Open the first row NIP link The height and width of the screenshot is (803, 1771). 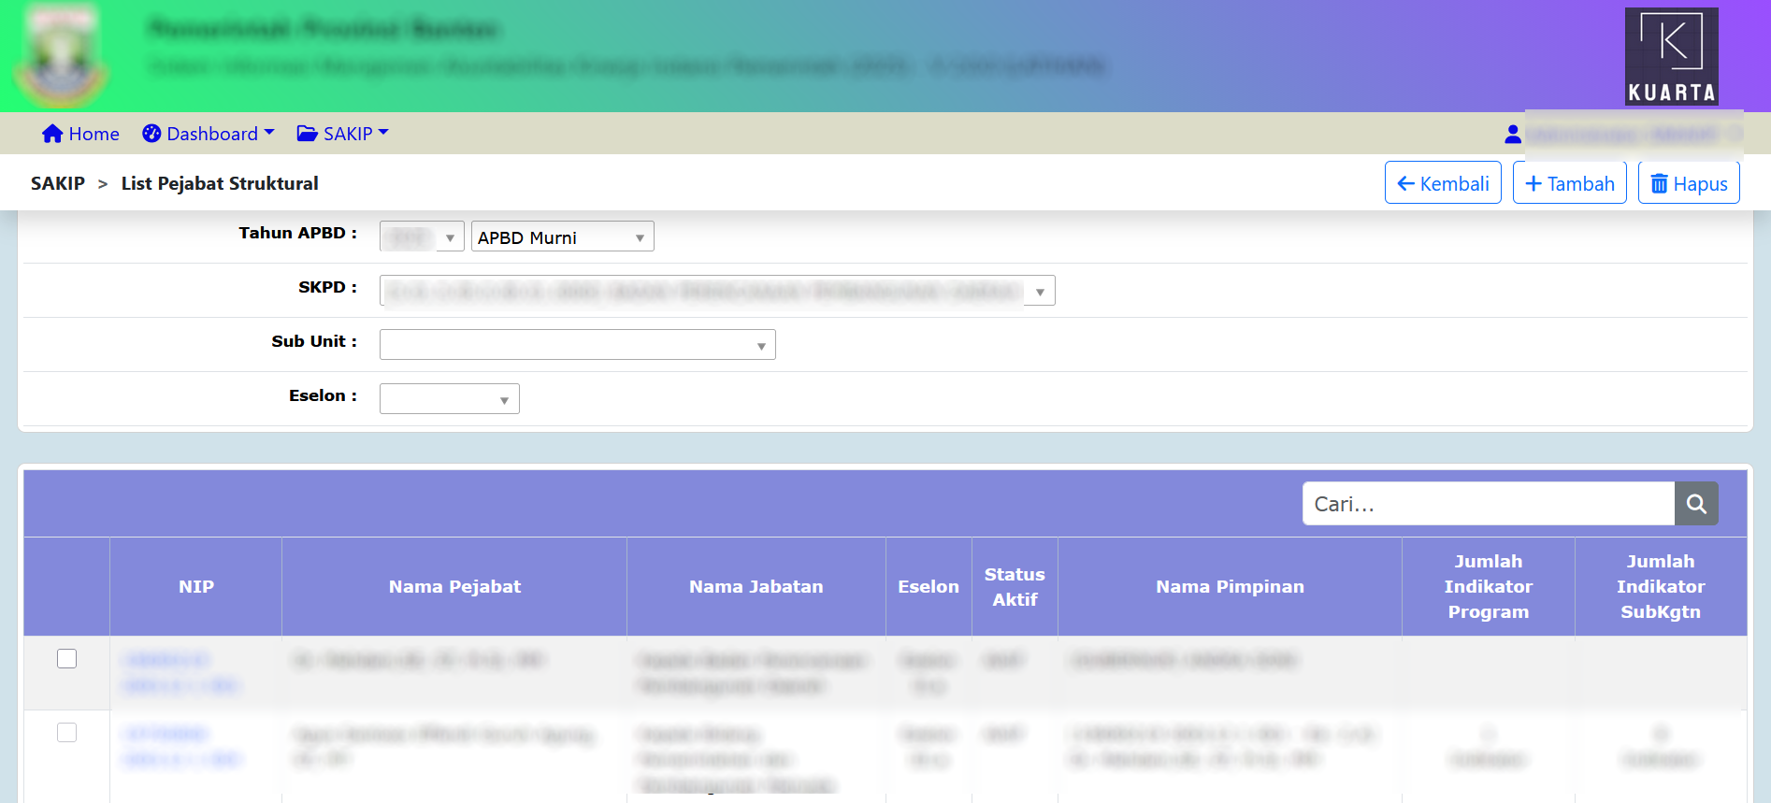(182, 673)
